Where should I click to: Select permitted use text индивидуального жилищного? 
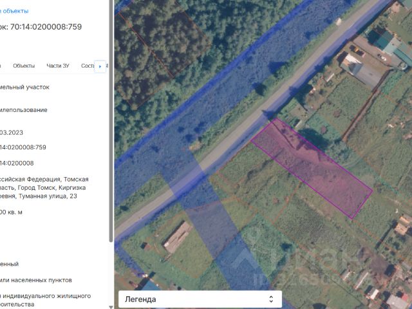48,296
